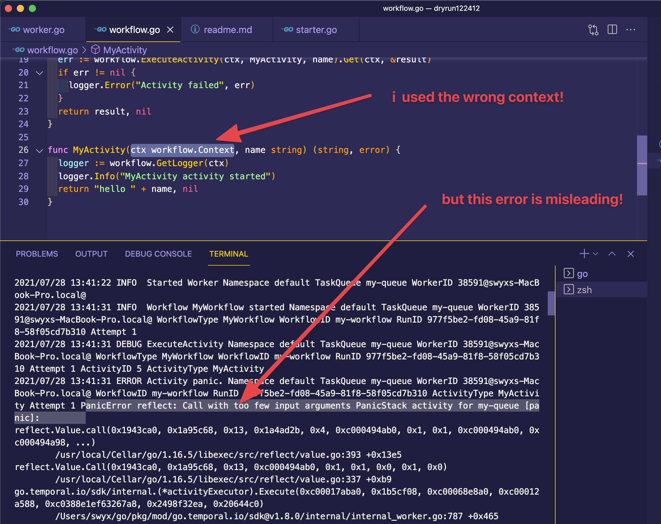Collapse the if block fold at line 20
Image resolution: width=661 pixels, height=524 pixels.
tap(39, 73)
